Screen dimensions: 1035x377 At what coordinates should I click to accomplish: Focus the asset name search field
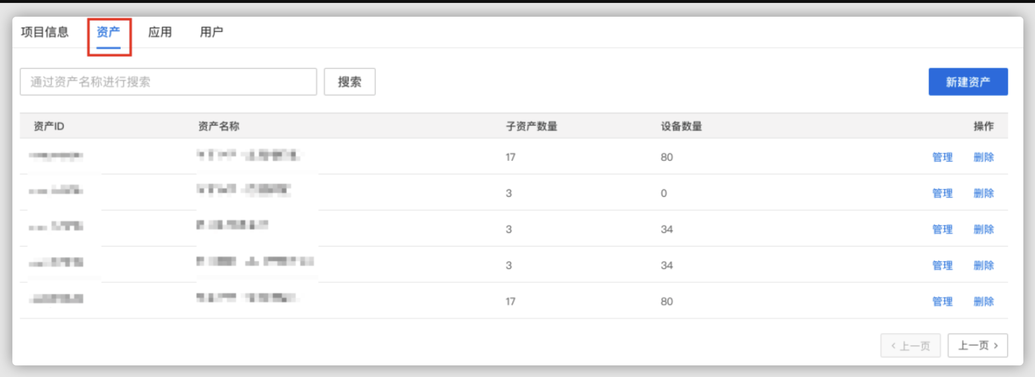click(x=168, y=82)
